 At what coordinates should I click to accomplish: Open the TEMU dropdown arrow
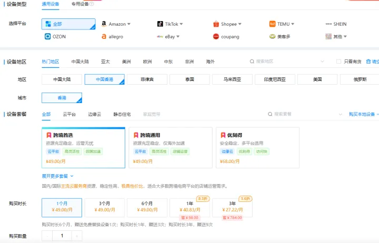tap(293, 24)
